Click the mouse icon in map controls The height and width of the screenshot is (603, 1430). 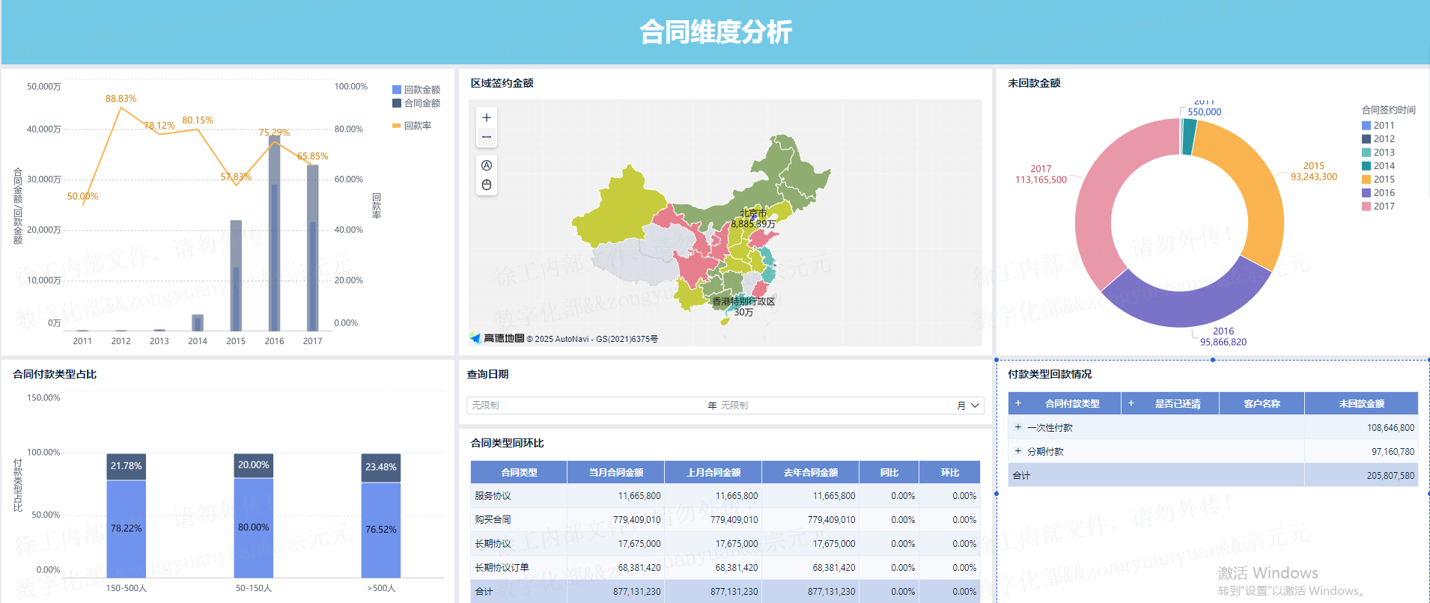coord(487,185)
